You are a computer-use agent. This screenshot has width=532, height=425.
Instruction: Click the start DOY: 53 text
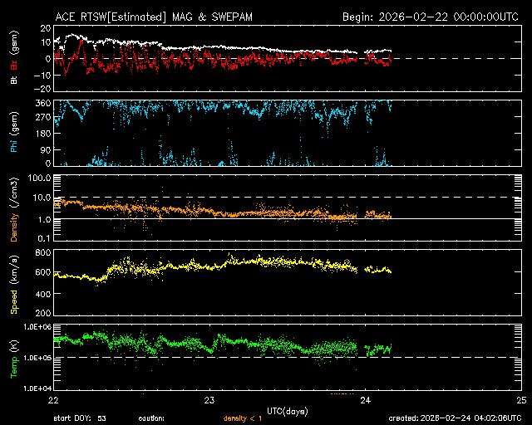pyautogui.click(x=80, y=418)
